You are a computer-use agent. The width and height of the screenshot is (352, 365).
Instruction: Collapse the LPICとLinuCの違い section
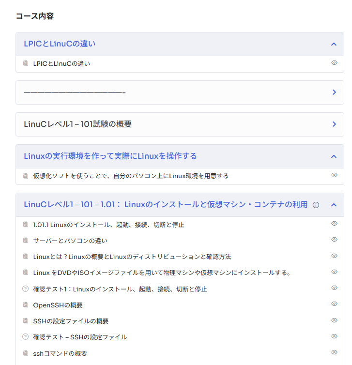(334, 44)
